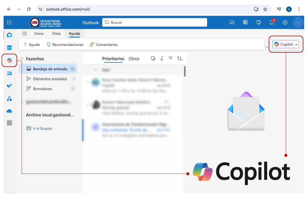Select the Ayuda ribbon tab
This screenshot has height=197, width=308.
[74, 34]
